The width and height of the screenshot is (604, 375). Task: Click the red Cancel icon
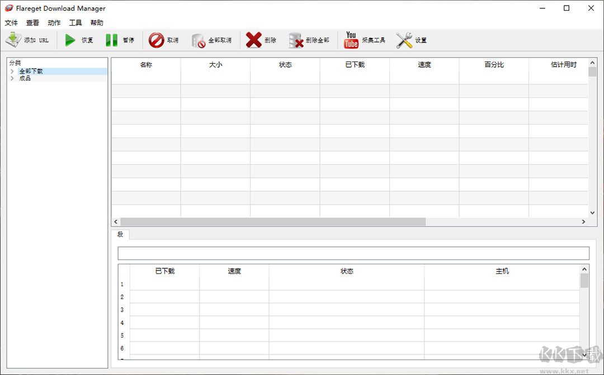156,40
